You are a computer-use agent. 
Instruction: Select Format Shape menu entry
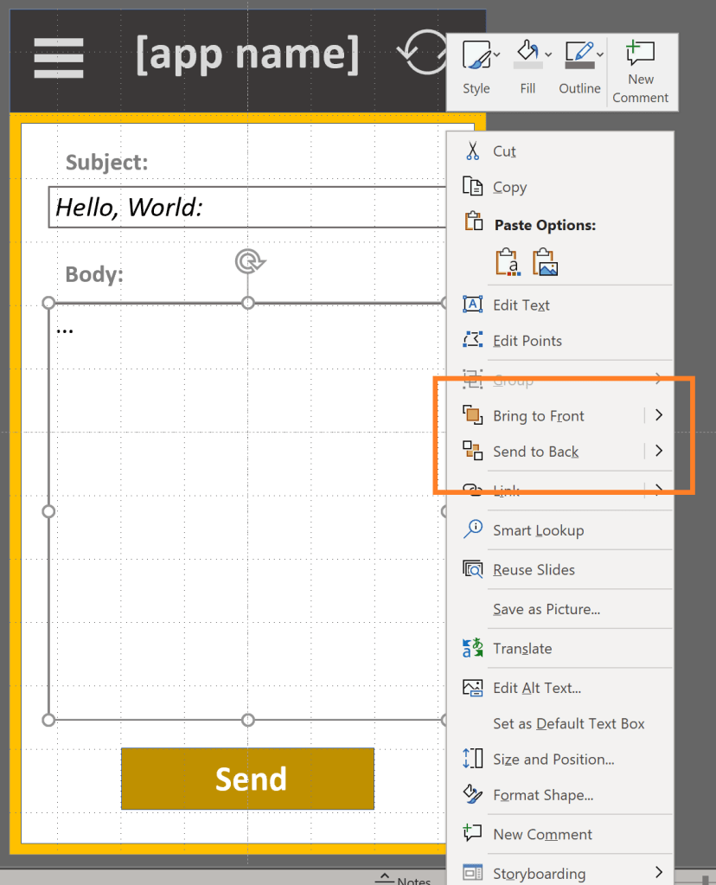click(543, 795)
